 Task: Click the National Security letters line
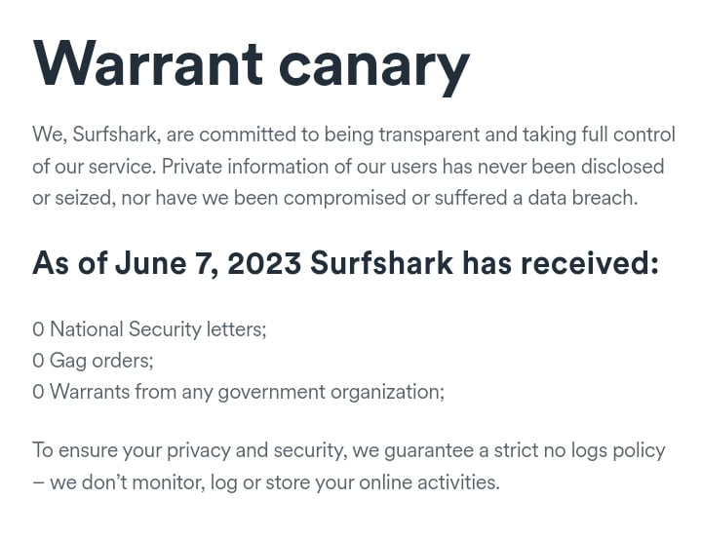point(149,329)
